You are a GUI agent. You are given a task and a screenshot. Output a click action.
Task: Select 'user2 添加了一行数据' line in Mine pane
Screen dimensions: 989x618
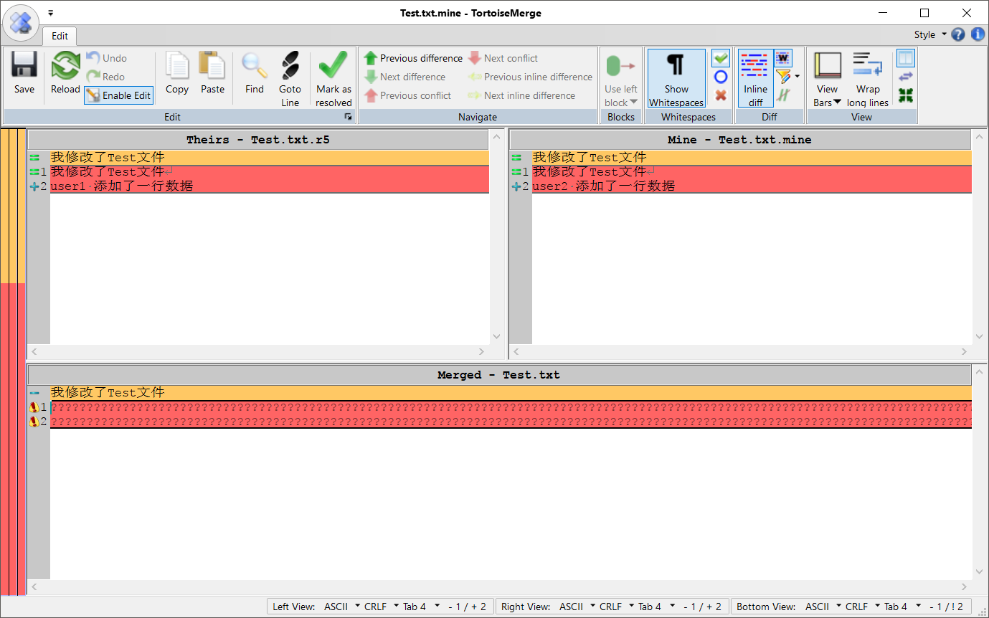(752, 186)
